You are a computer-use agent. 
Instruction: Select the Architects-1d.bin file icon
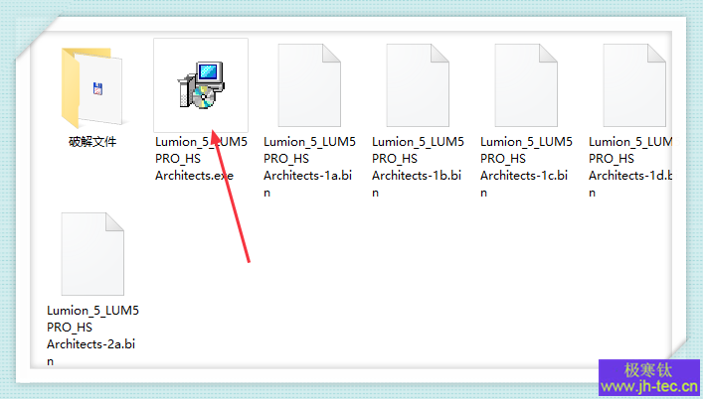pyautogui.click(x=634, y=85)
